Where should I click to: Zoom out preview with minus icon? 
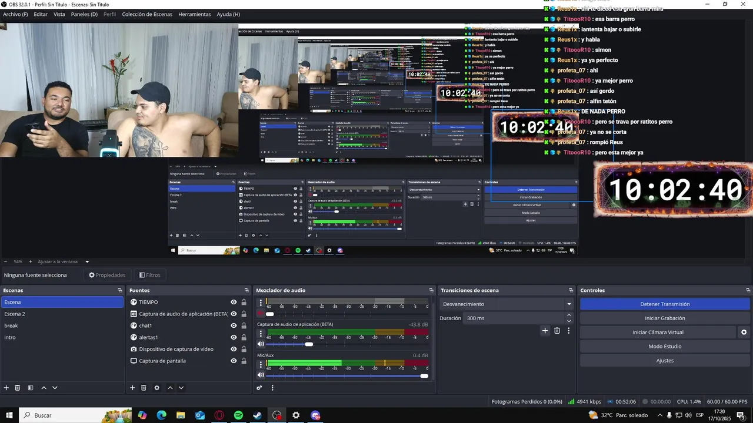coord(6,262)
